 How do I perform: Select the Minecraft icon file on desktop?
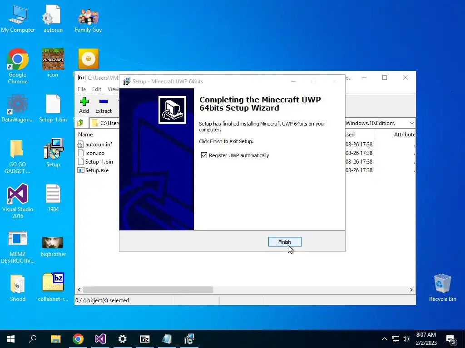pos(53,63)
